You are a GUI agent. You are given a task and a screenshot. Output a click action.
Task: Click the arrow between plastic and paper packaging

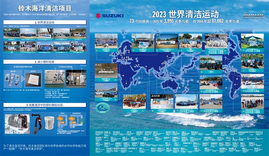[23, 79]
